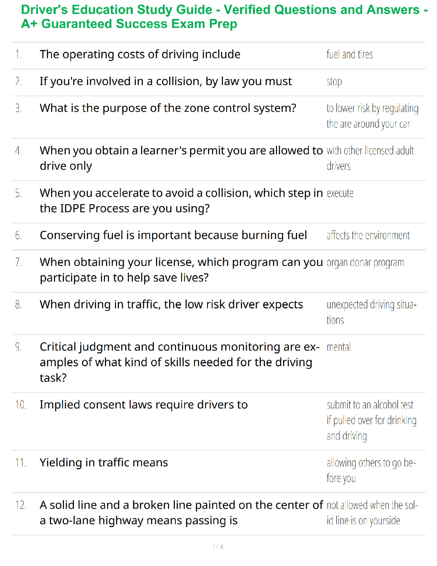Image resolution: width=437 pixels, height=566 pixels.
Task: Select the low risk driver expects question
Action: point(171,304)
